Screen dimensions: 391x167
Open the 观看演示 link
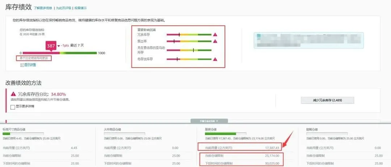click(x=80, y=8)
